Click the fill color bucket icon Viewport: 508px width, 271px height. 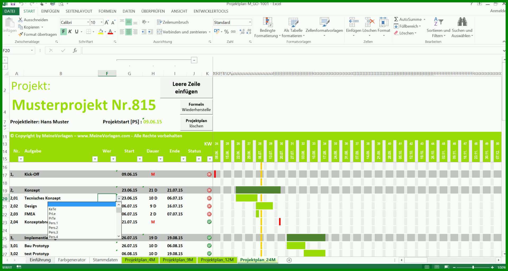tap(101, 32)
